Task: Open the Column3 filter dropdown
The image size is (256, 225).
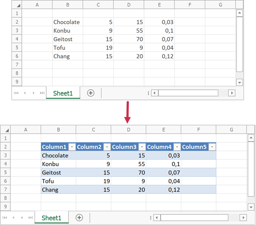Action: (x=142, y=147)
